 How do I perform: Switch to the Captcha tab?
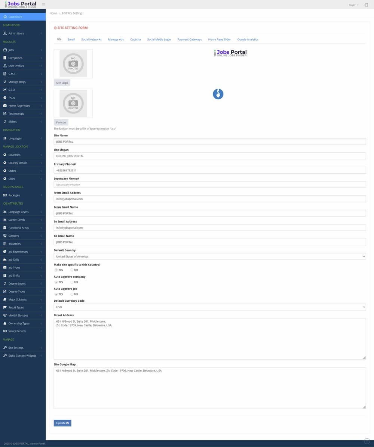(135, 39)
